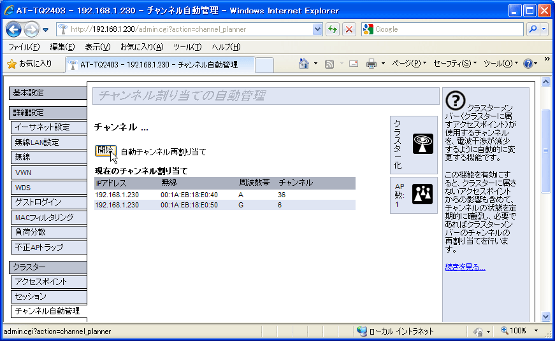Open a new blank tab

click(x=264, y=66)
